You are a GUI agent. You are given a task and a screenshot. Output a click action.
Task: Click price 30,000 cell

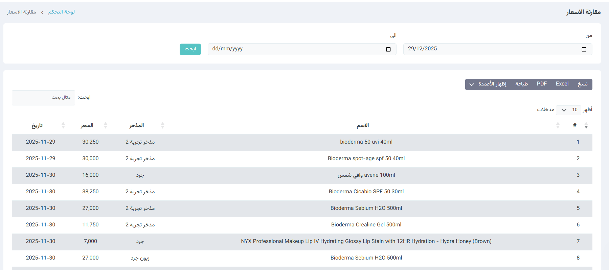(90, 158)
